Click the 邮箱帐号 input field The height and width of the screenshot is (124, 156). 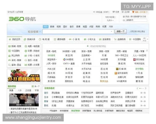click(136, 20)
